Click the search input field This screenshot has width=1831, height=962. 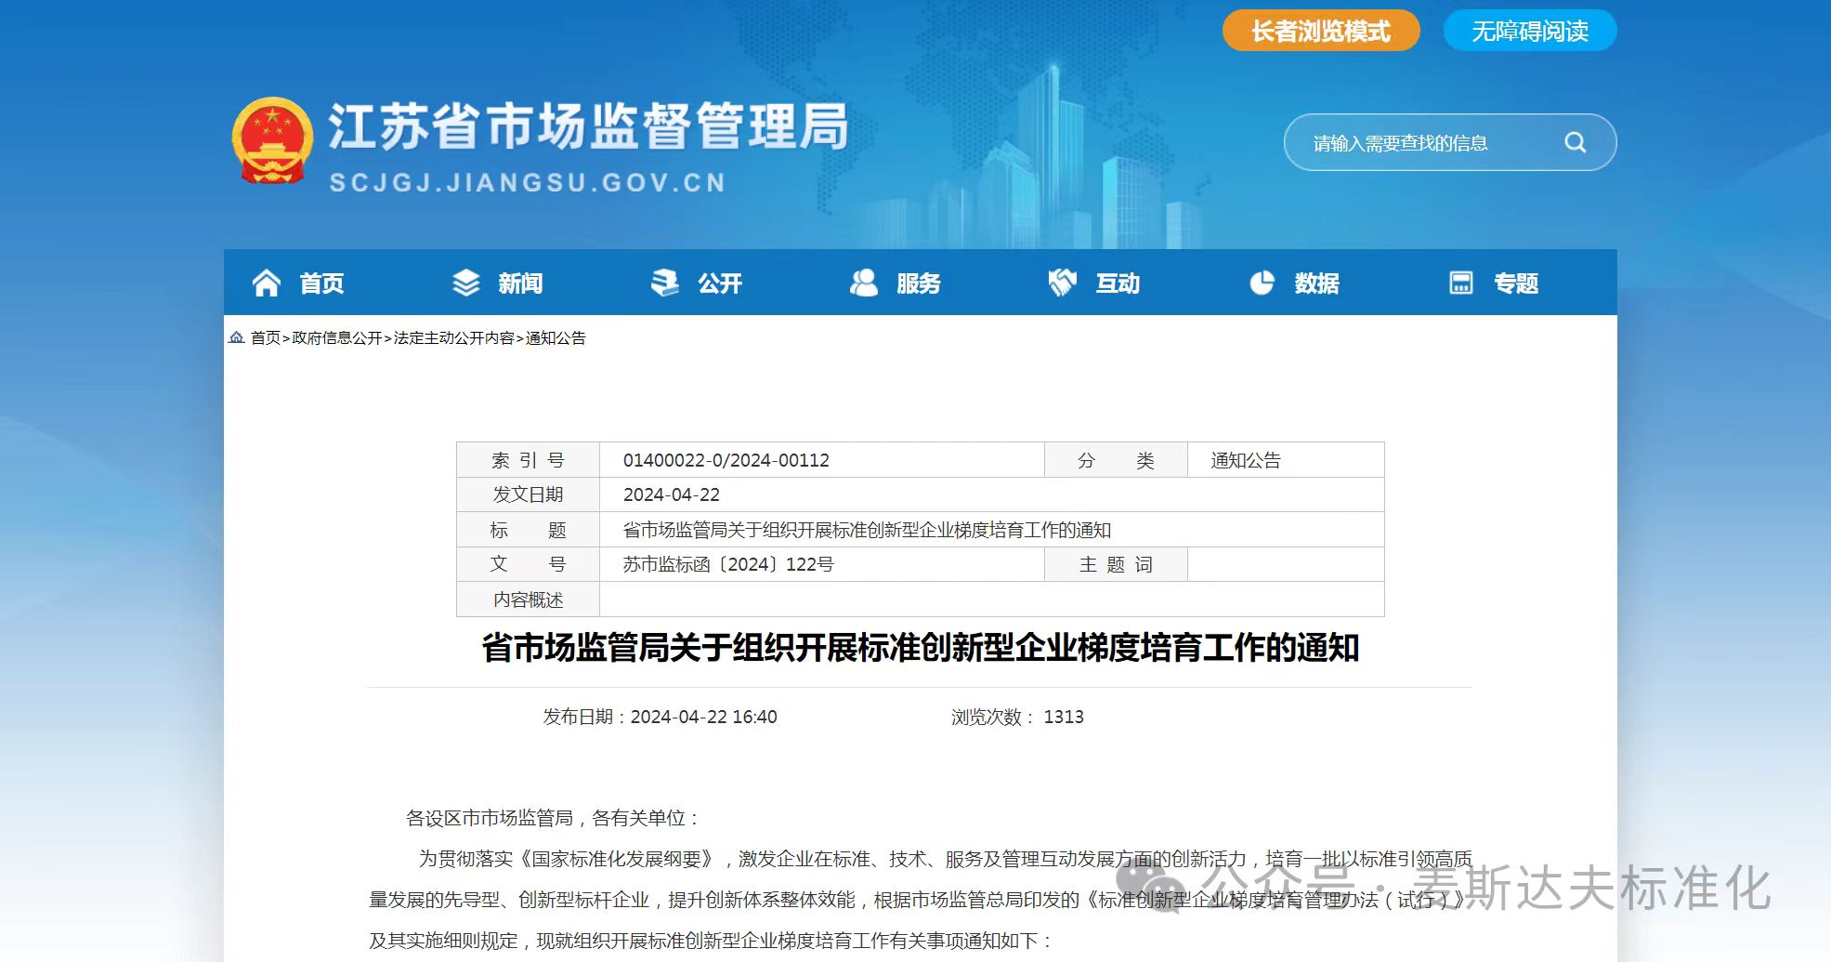click(x=1421, y=143)
